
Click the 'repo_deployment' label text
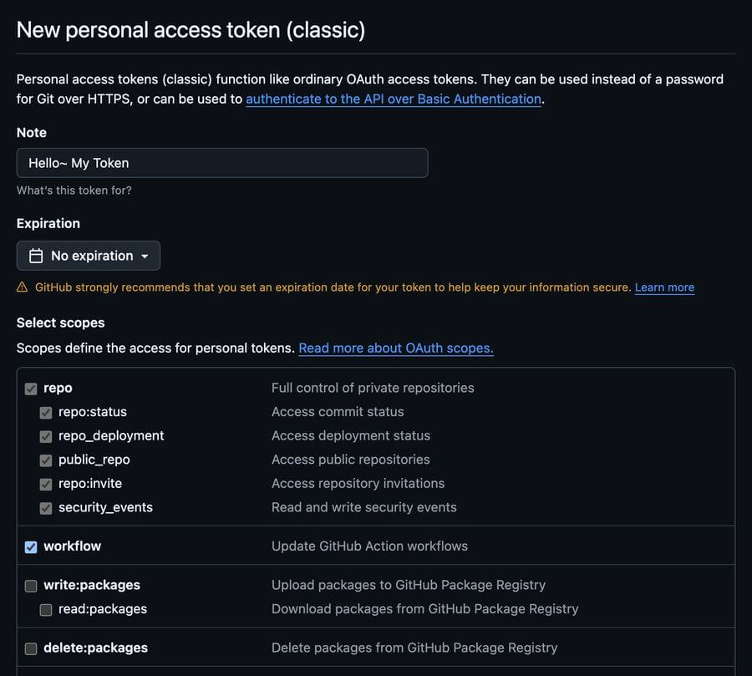(x=111, y=435)
